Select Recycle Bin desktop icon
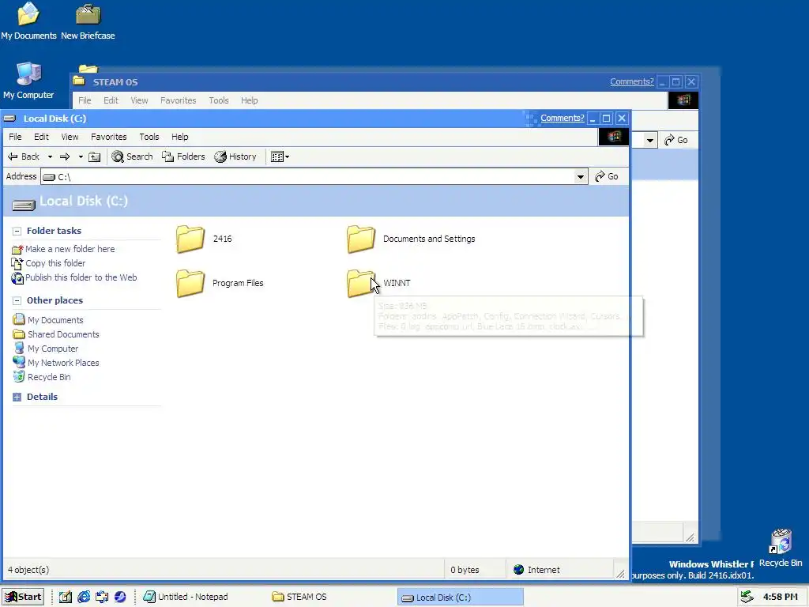 pos(781,549)
